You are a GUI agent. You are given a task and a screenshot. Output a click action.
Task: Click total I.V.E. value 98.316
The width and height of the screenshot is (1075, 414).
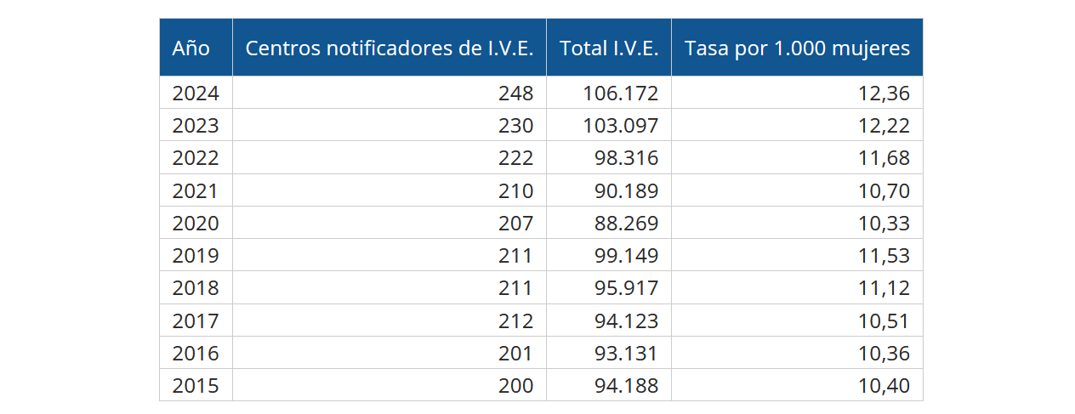click(625, 158)
